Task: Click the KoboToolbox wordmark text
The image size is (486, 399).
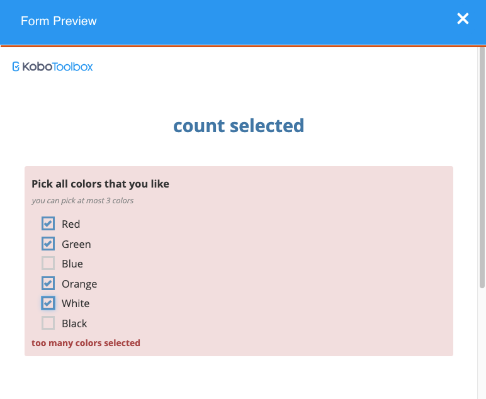Action: point(57,67)
